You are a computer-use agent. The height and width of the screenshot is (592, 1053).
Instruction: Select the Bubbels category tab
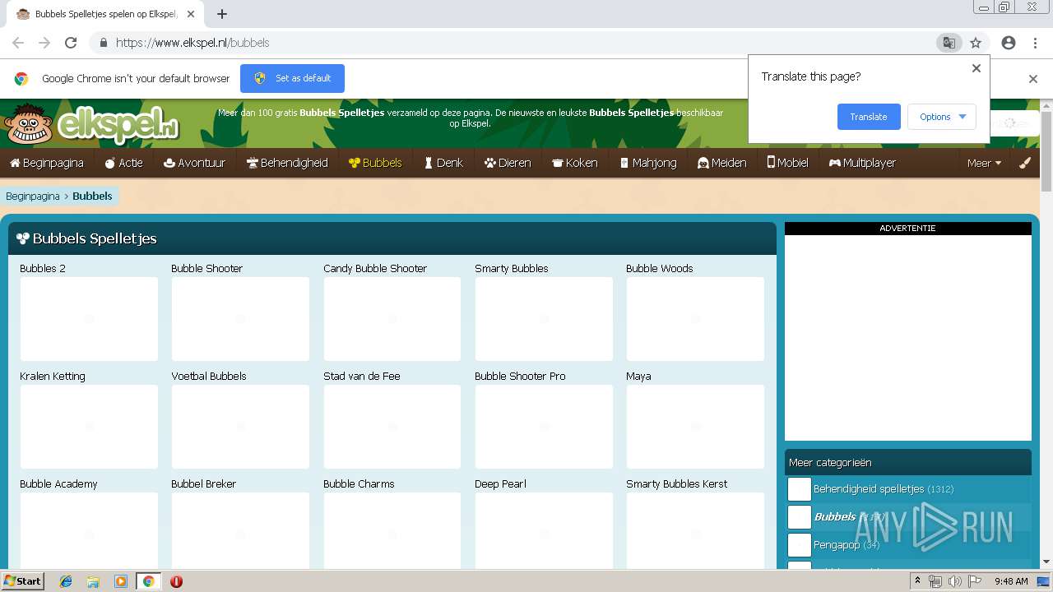click(375, 163)
